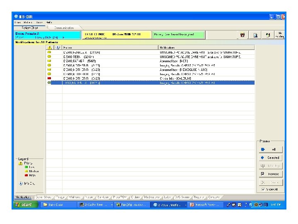298x224 pixels.
Task: Select the Critical labs [CALCIUM] notification
Action: click(x=150, y=78)
